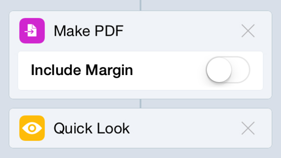Remove the Make PDF action
The width and height of the screenshot is (281, 158).
pos(248,31)
